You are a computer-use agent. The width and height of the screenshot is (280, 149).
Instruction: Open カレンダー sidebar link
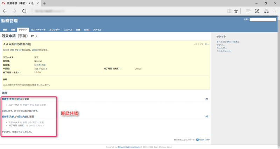coord(222,48)
